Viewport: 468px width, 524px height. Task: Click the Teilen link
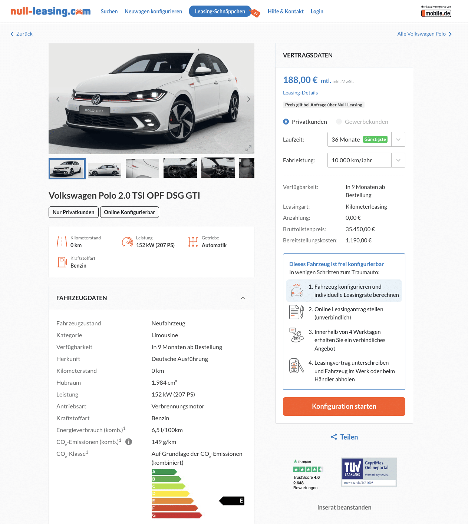pos(349,437)
